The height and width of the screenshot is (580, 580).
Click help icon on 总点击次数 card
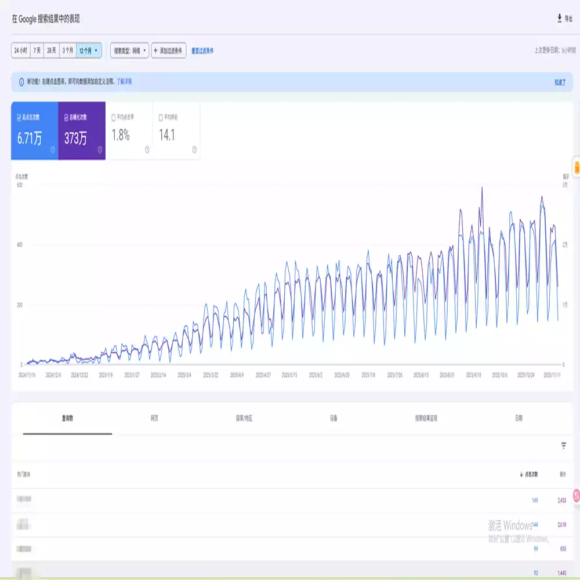[53, 150]
